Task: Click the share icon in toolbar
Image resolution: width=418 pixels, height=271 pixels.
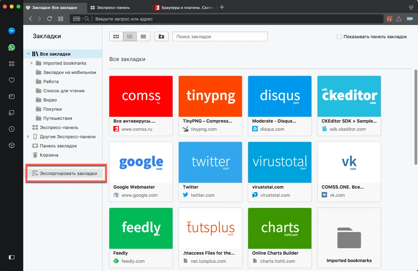Action: point(399,19)
